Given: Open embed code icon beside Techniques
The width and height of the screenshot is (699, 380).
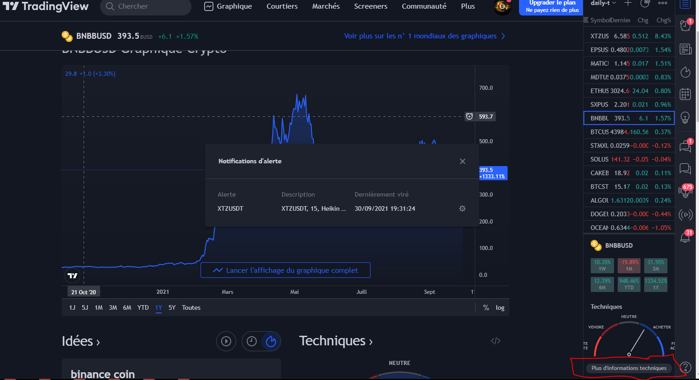Looking at the screenshot, I should click(496, 341).
